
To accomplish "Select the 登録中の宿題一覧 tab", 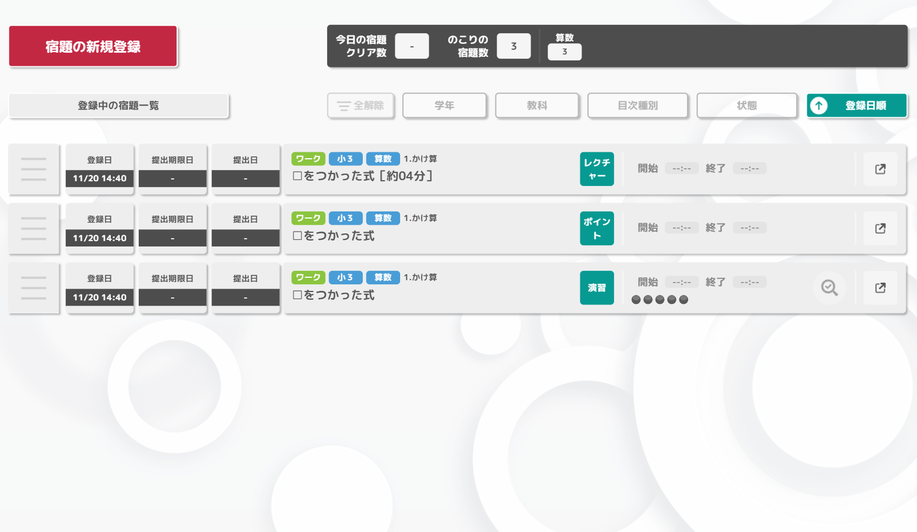I will pos(119,105).
